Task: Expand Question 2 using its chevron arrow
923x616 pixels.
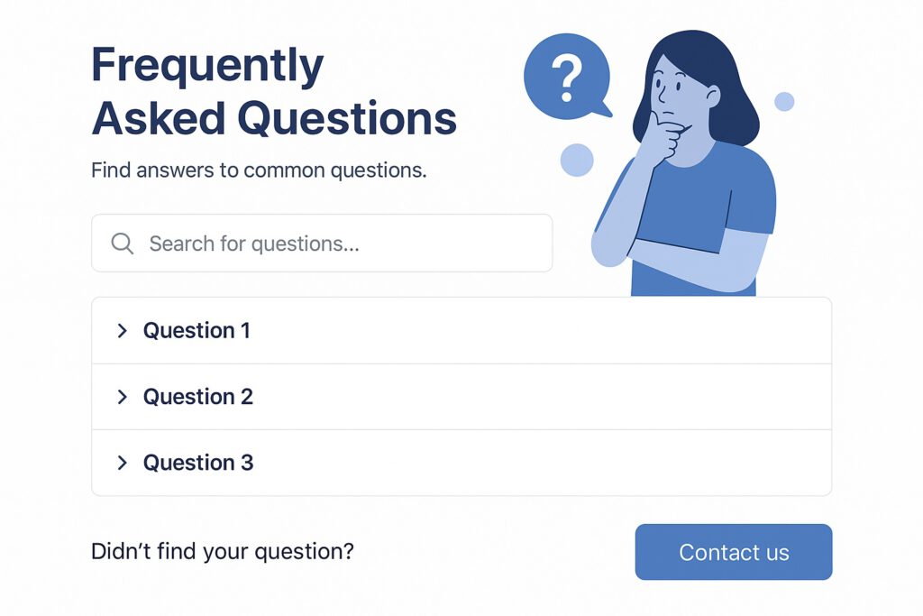Action: click(123, 397)
